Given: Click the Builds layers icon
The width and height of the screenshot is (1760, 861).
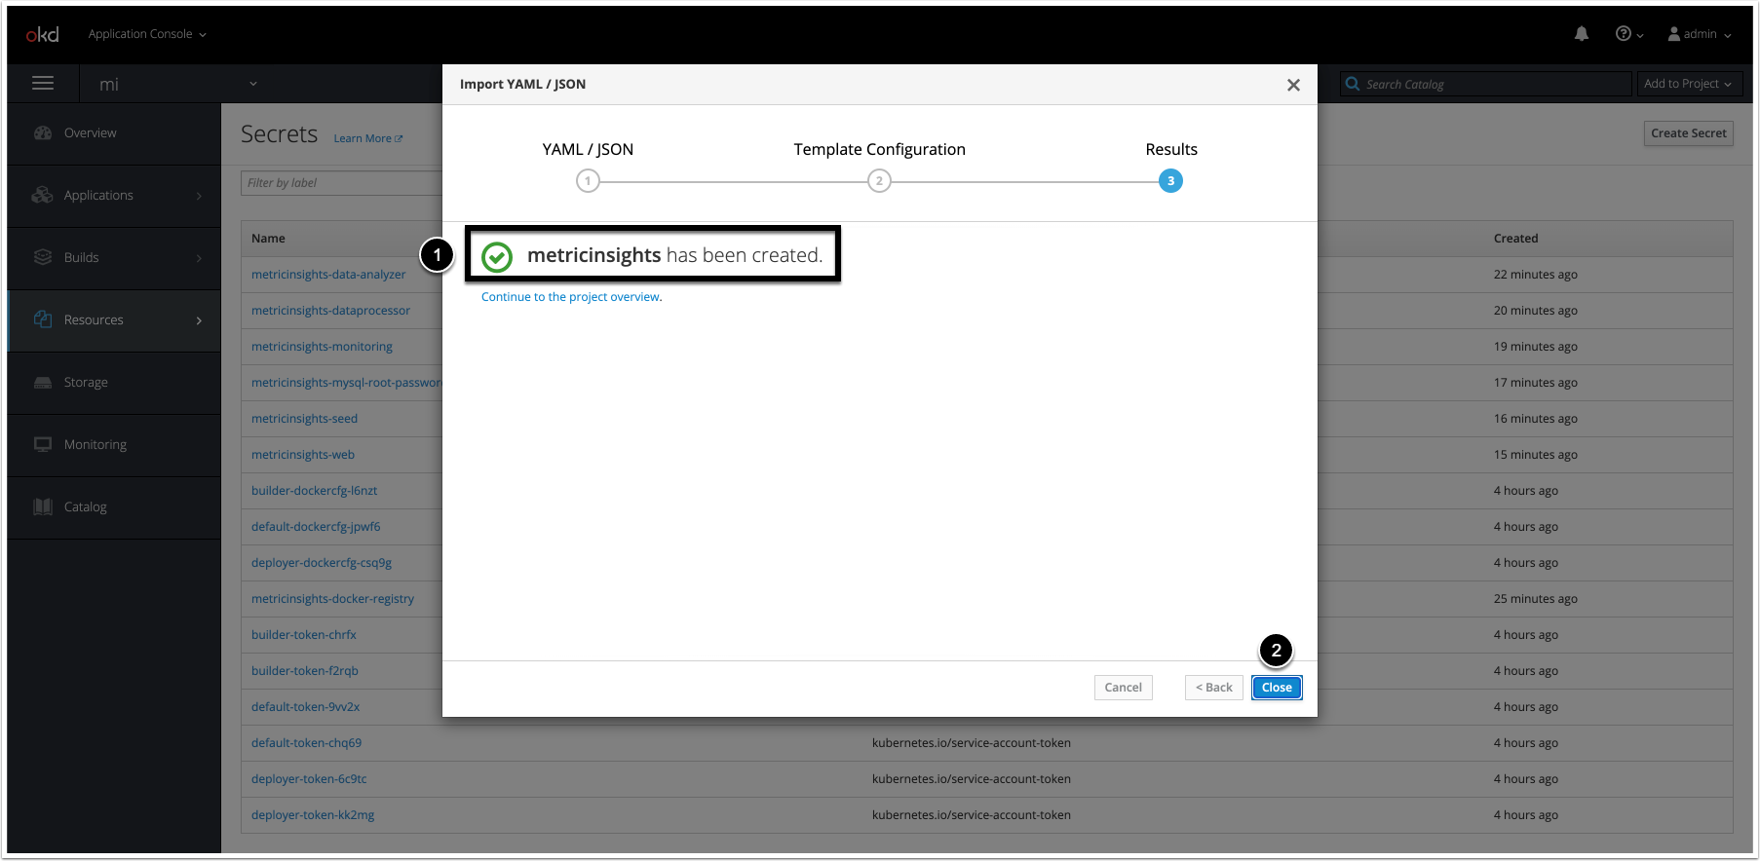Looking at the screenshot, I should click(43, 258).
